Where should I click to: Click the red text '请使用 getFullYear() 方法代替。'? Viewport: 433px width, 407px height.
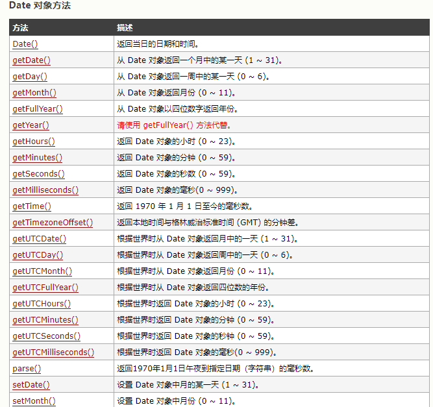174,125
